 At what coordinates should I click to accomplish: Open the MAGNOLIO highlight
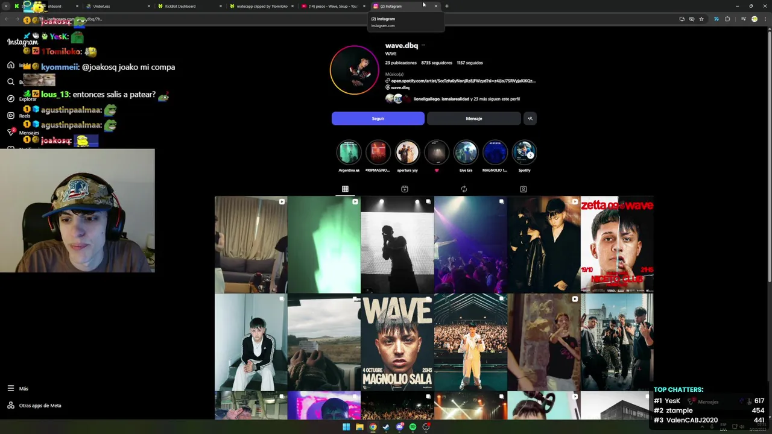tap(495, 153)
